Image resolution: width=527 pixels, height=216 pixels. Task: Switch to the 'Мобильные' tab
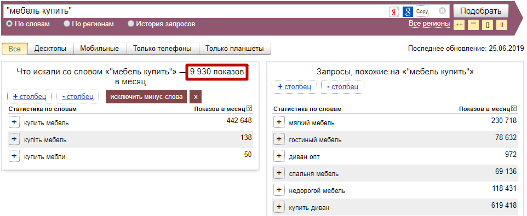coord(100,49)
